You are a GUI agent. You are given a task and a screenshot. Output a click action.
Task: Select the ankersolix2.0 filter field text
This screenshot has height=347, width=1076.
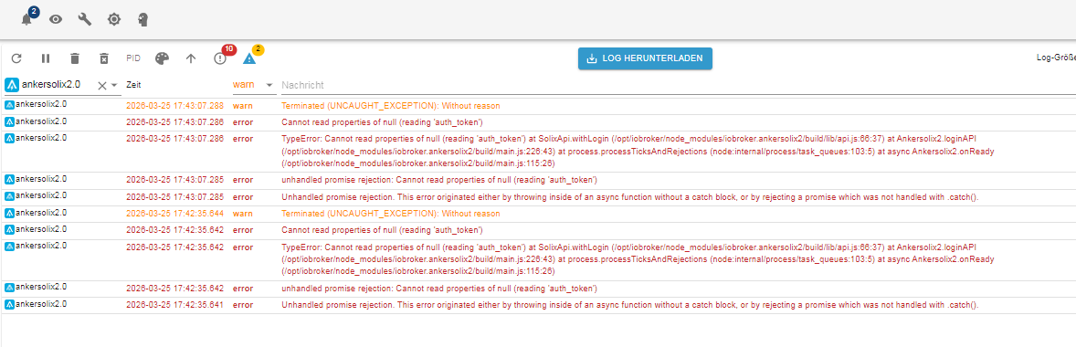51,84
